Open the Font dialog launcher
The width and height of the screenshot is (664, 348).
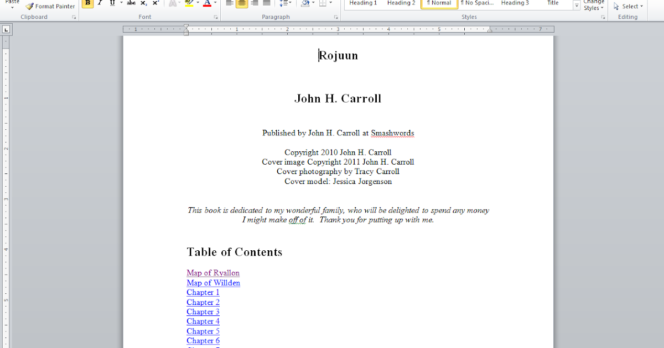pyautogui.click(x=216, y=17)
